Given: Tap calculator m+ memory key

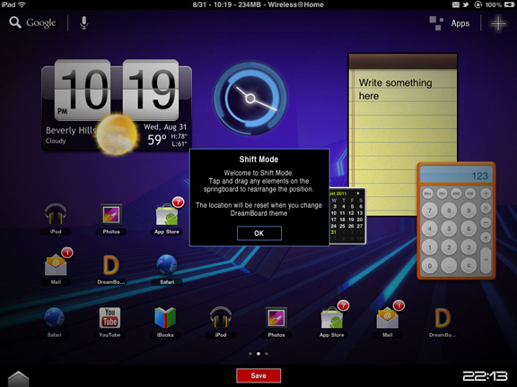Looking at the screenshot, I should point(428,193).
